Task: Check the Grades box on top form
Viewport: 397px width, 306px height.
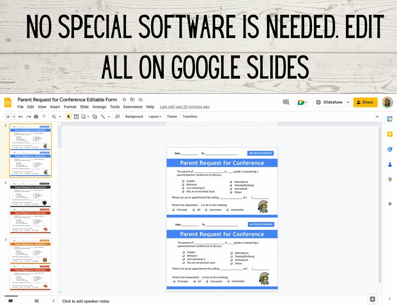Action: (x=183, y=181)
